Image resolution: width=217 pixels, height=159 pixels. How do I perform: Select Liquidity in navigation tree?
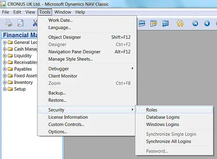pyautogui.click(x=23, y=56)
